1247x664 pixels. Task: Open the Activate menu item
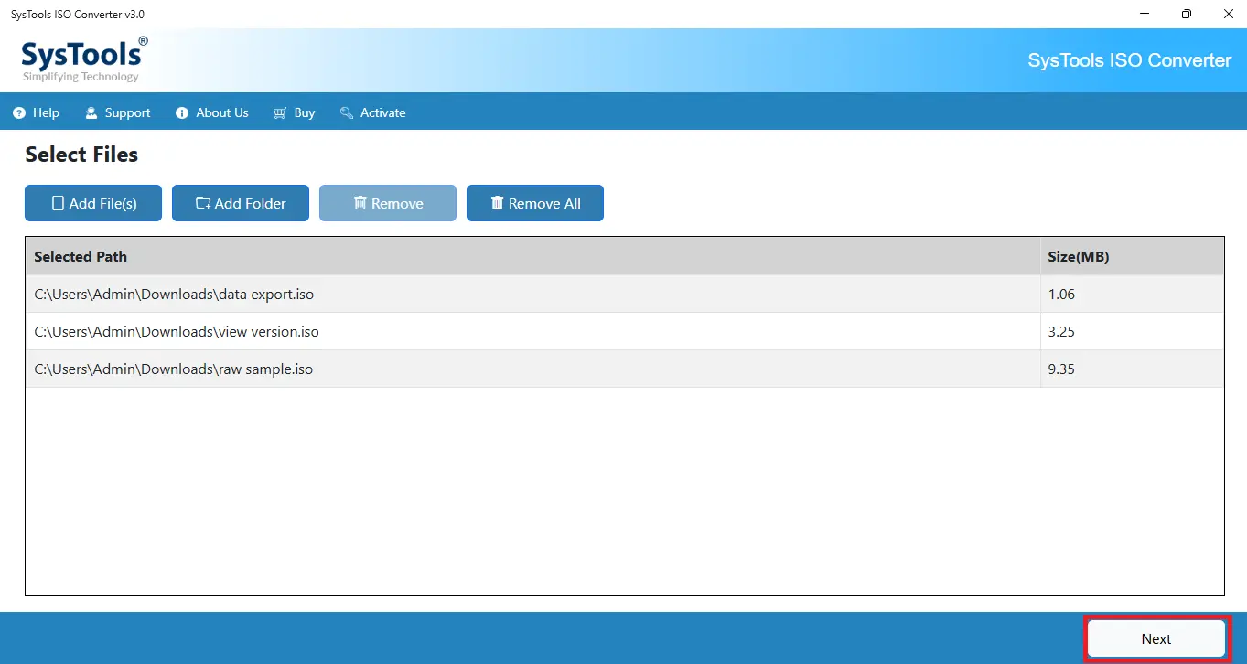tap(372, 112)
